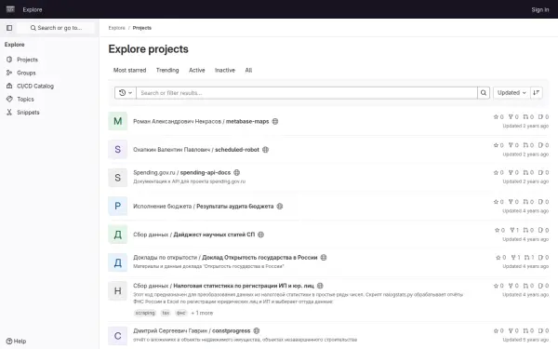This screenshot has height=349, width=558.
Task: Open Налоговая статистика по регистрации project
Action: [x=244, y=286]
